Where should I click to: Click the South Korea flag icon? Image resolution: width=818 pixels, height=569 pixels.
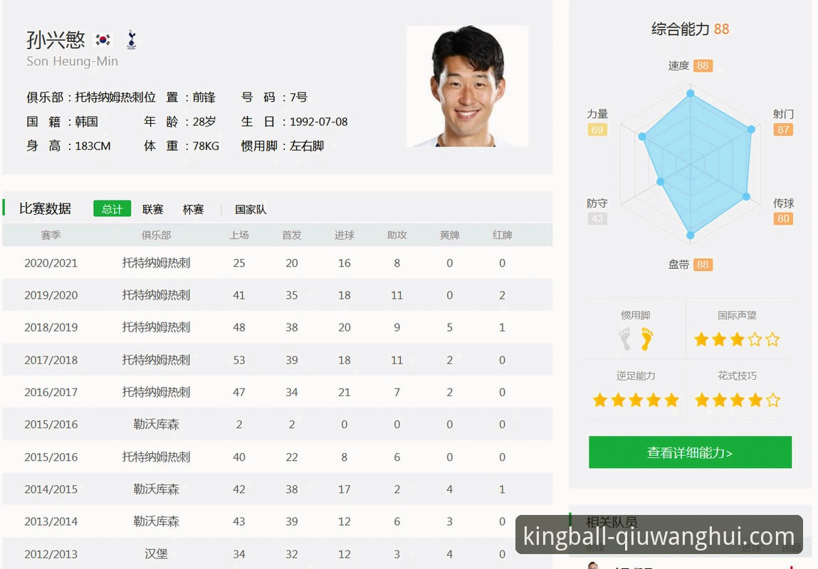103,40
